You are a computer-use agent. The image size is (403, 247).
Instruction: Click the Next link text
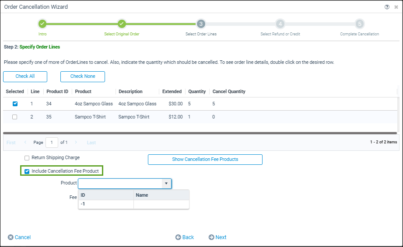[x=221, y=237]
